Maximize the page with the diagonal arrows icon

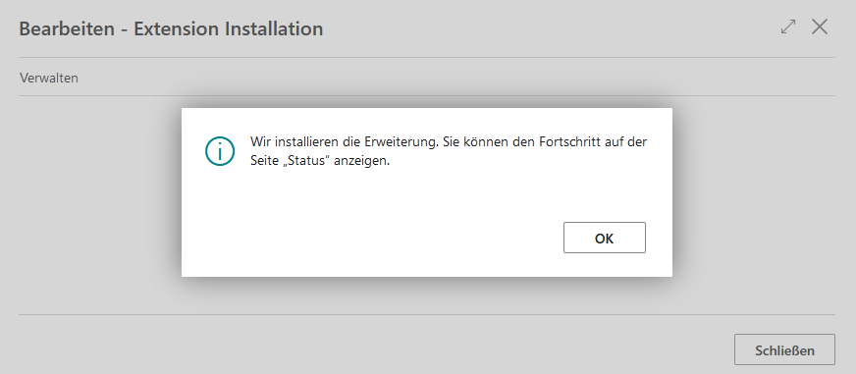[788, 27]
